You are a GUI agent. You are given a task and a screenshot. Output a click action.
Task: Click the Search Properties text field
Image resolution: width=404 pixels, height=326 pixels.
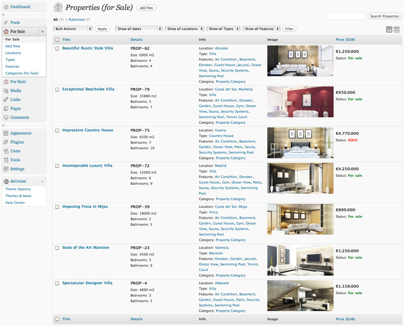coord(346,16)
